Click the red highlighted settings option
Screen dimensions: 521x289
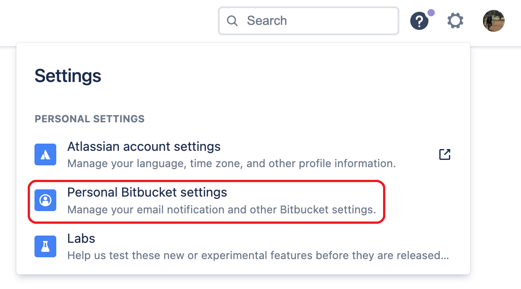pyautogui.click(x=206, y=201)
